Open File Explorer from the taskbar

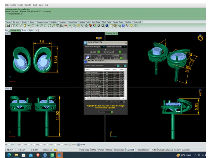pos(16,155)
